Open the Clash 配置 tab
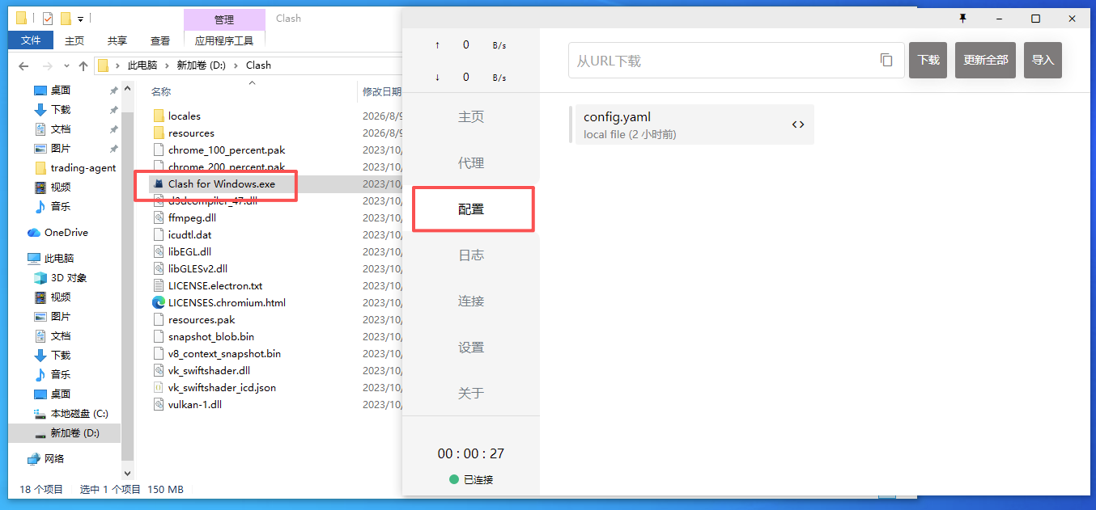Viewport: 1096px width, 510px height. [471, 209]
